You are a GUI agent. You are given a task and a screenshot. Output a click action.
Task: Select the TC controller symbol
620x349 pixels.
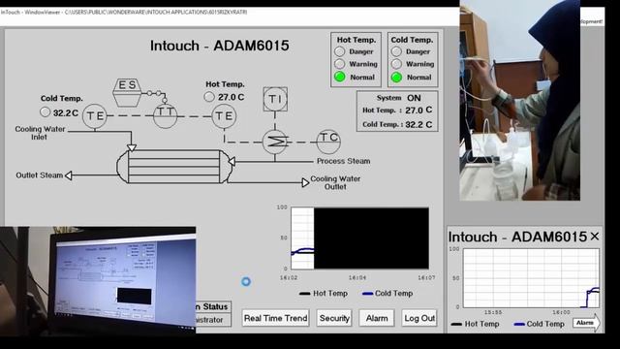click(x=328, y=142)
